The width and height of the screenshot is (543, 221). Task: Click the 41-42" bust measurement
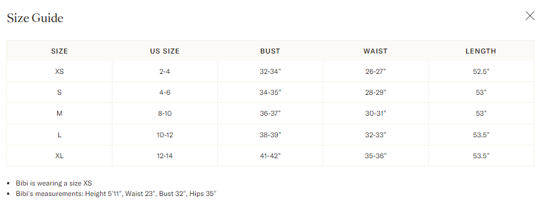click(x=270, y=156)
